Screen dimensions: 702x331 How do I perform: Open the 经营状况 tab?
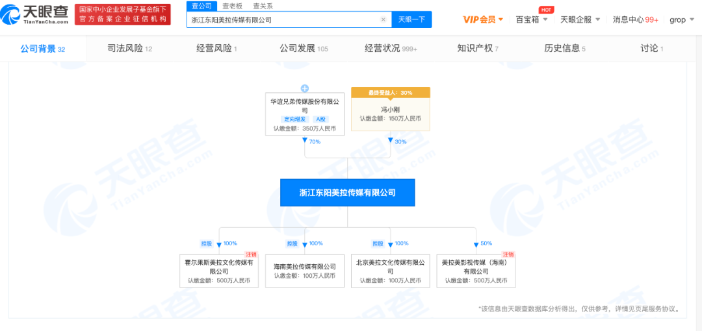391,49
